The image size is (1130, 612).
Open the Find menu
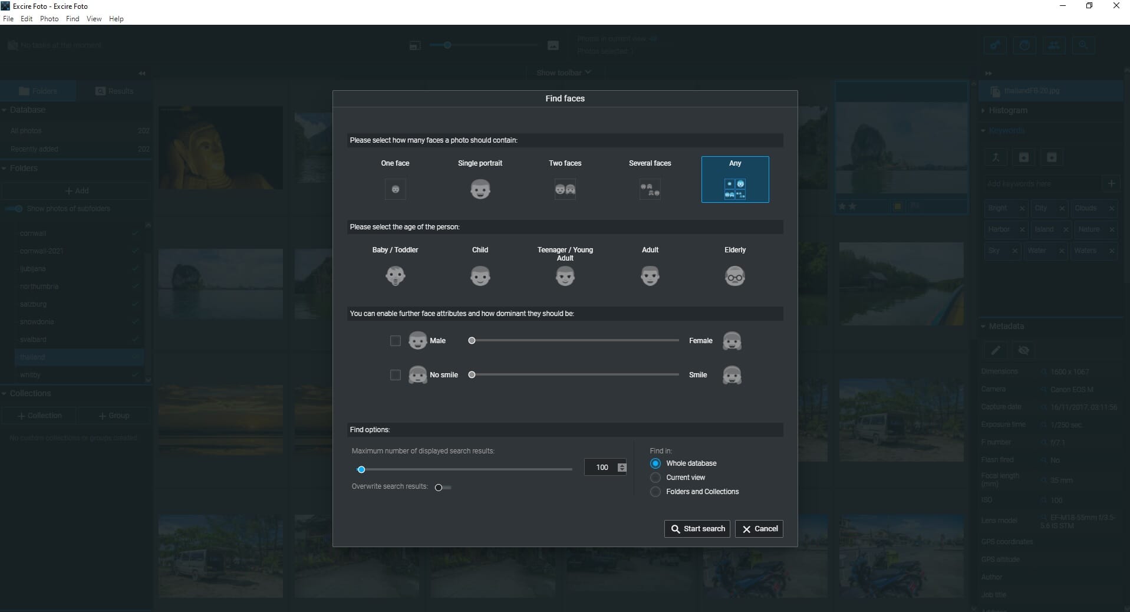(73, 19)
